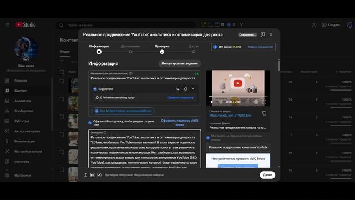Click the filter icon in the content list

click(x=62, y=62)
